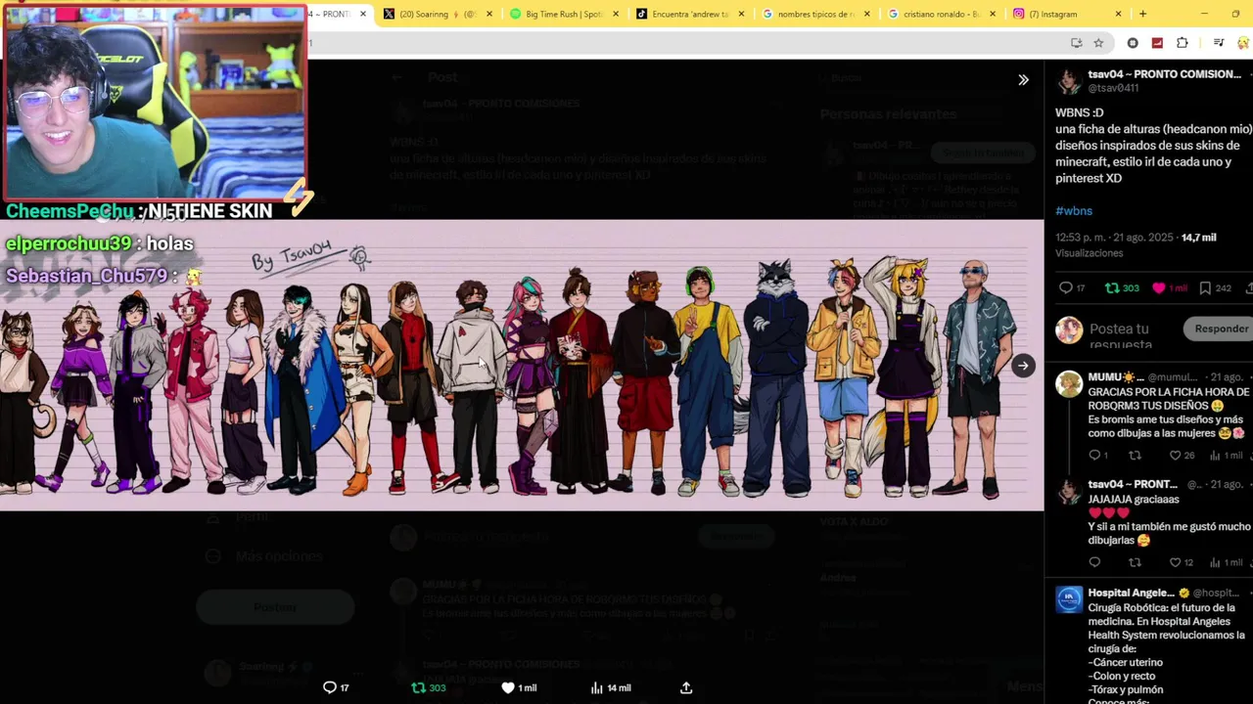1253x704 pixels.
Task: Switch to the Big Time Rush Spotify tab
Action: pyautogui.click(x=563, y=14)
